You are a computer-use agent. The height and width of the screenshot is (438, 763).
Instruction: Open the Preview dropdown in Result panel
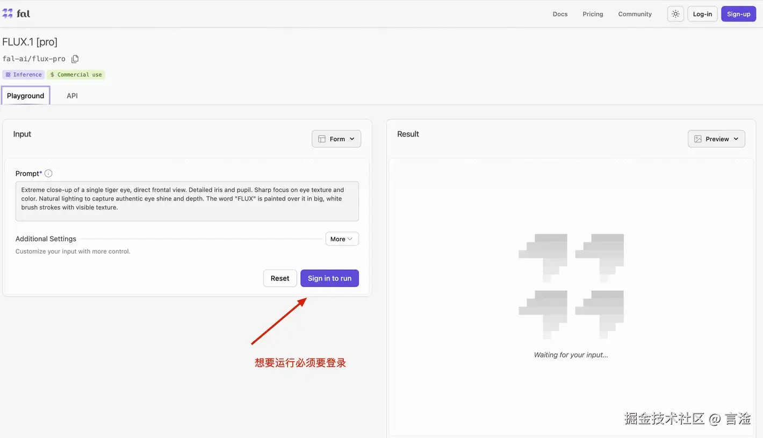pyautogui.click(x=716, y=139)
